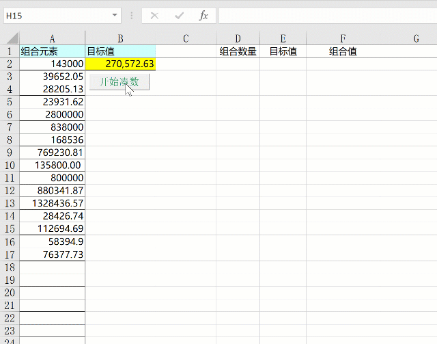The image size is (437, 344).
Task: Select cell with value 23931.62
Action: 52,102
